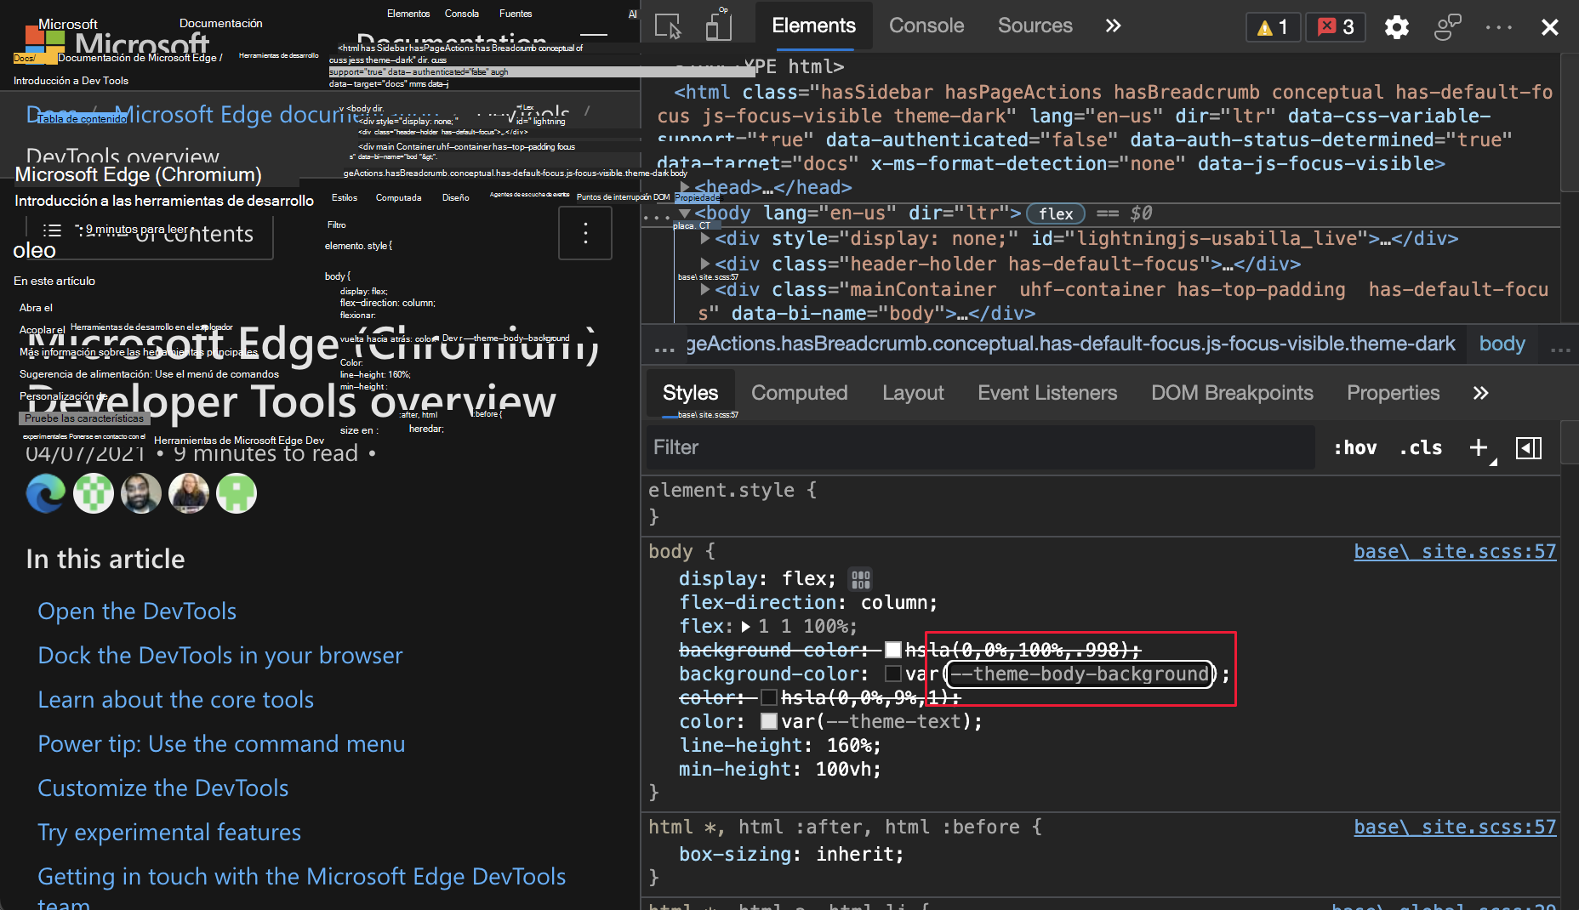
Task: Toggle element state with :hov button
Action: 1354,447
